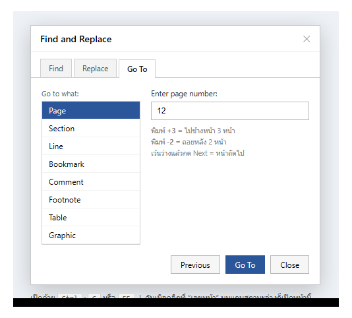The height and width of the screenshot is (318, 352).
Task: Select Footnote in the list
Action: click(x=91, y=199)
